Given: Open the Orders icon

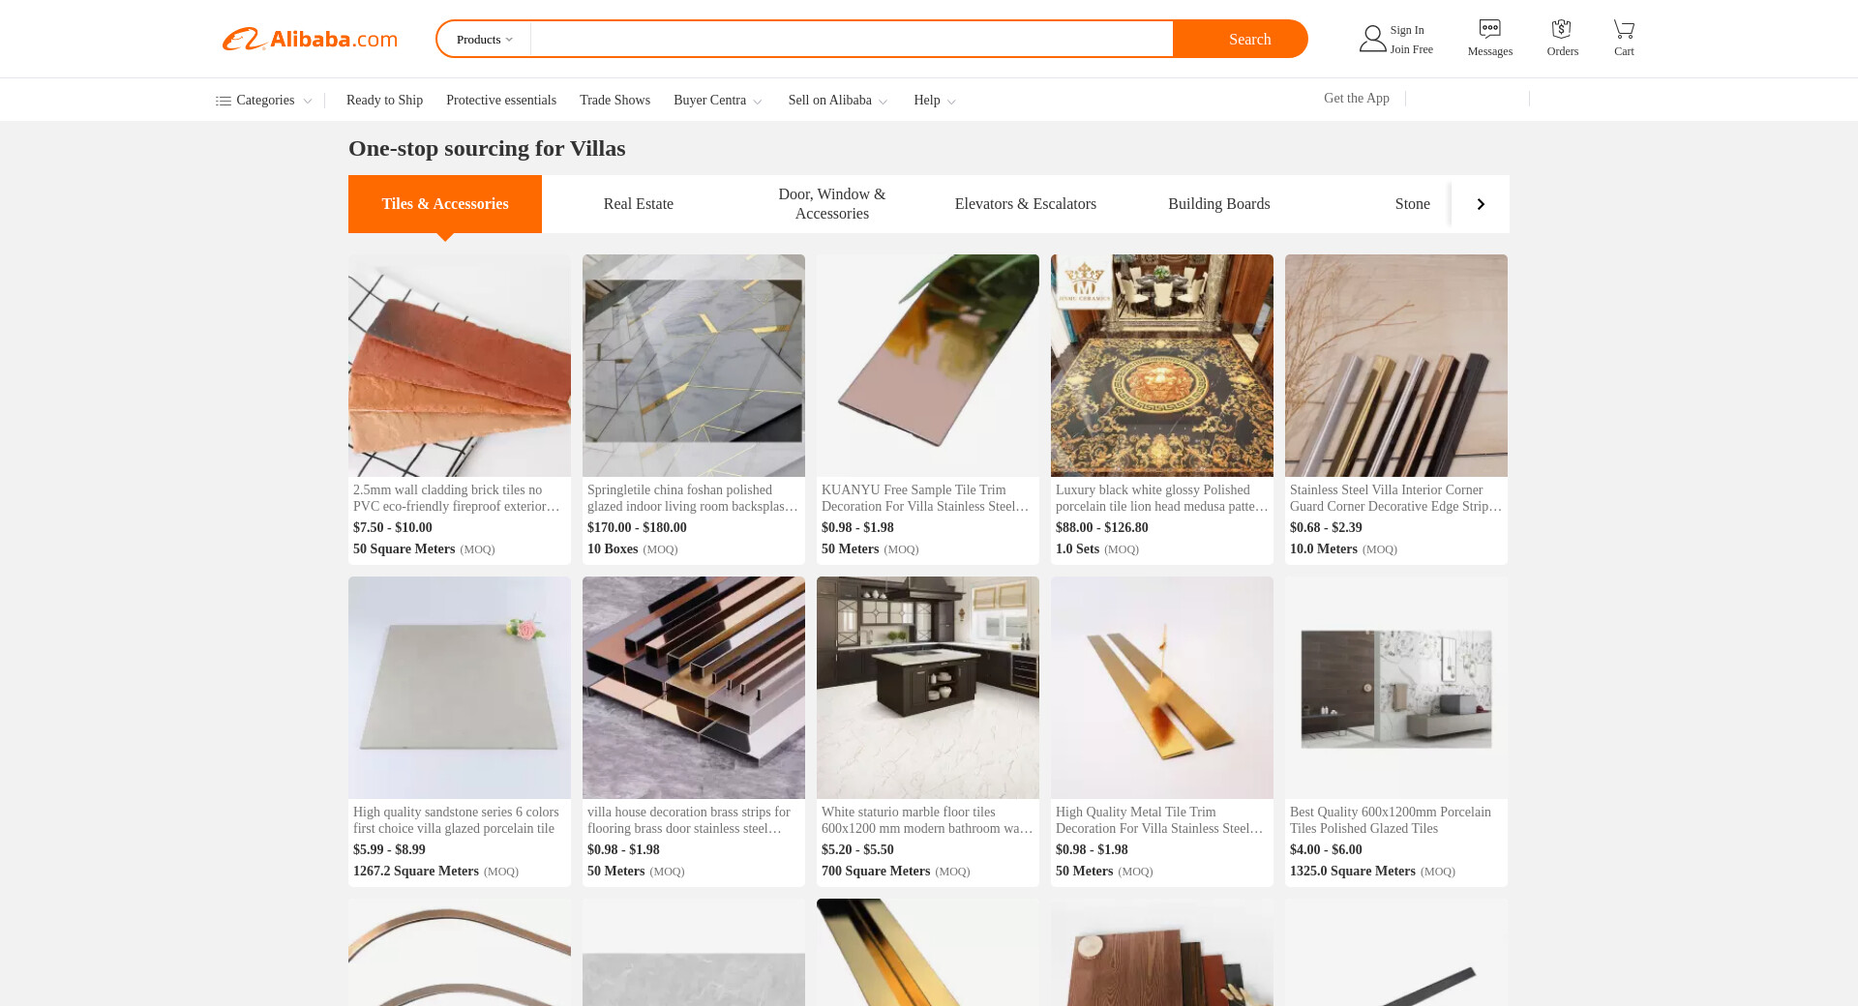Looking at the screenshot, I should click(1561, 29).
